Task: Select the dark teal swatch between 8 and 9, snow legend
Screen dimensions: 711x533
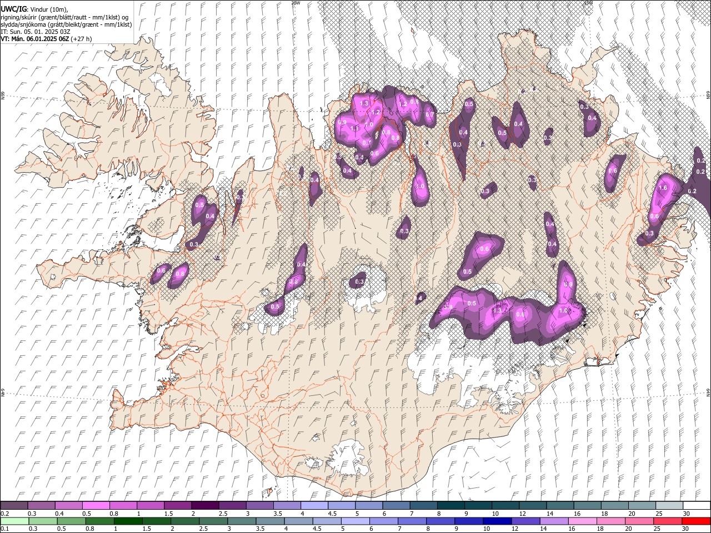Action: pyautogui.click(x=451, y=505)
